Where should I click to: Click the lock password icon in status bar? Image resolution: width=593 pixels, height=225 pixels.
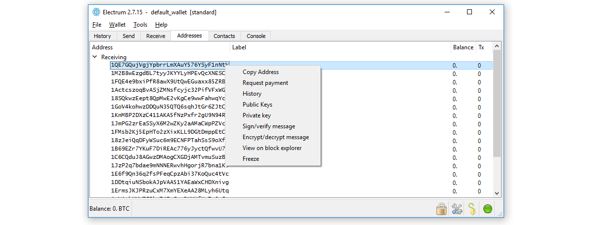[x=441, y=209]
